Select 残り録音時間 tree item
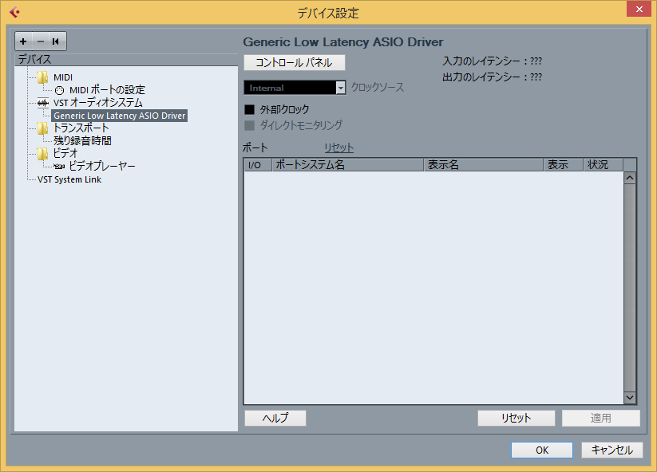Image resolution: width=657 pixels, height=472 pixels. tap(82, 140)
